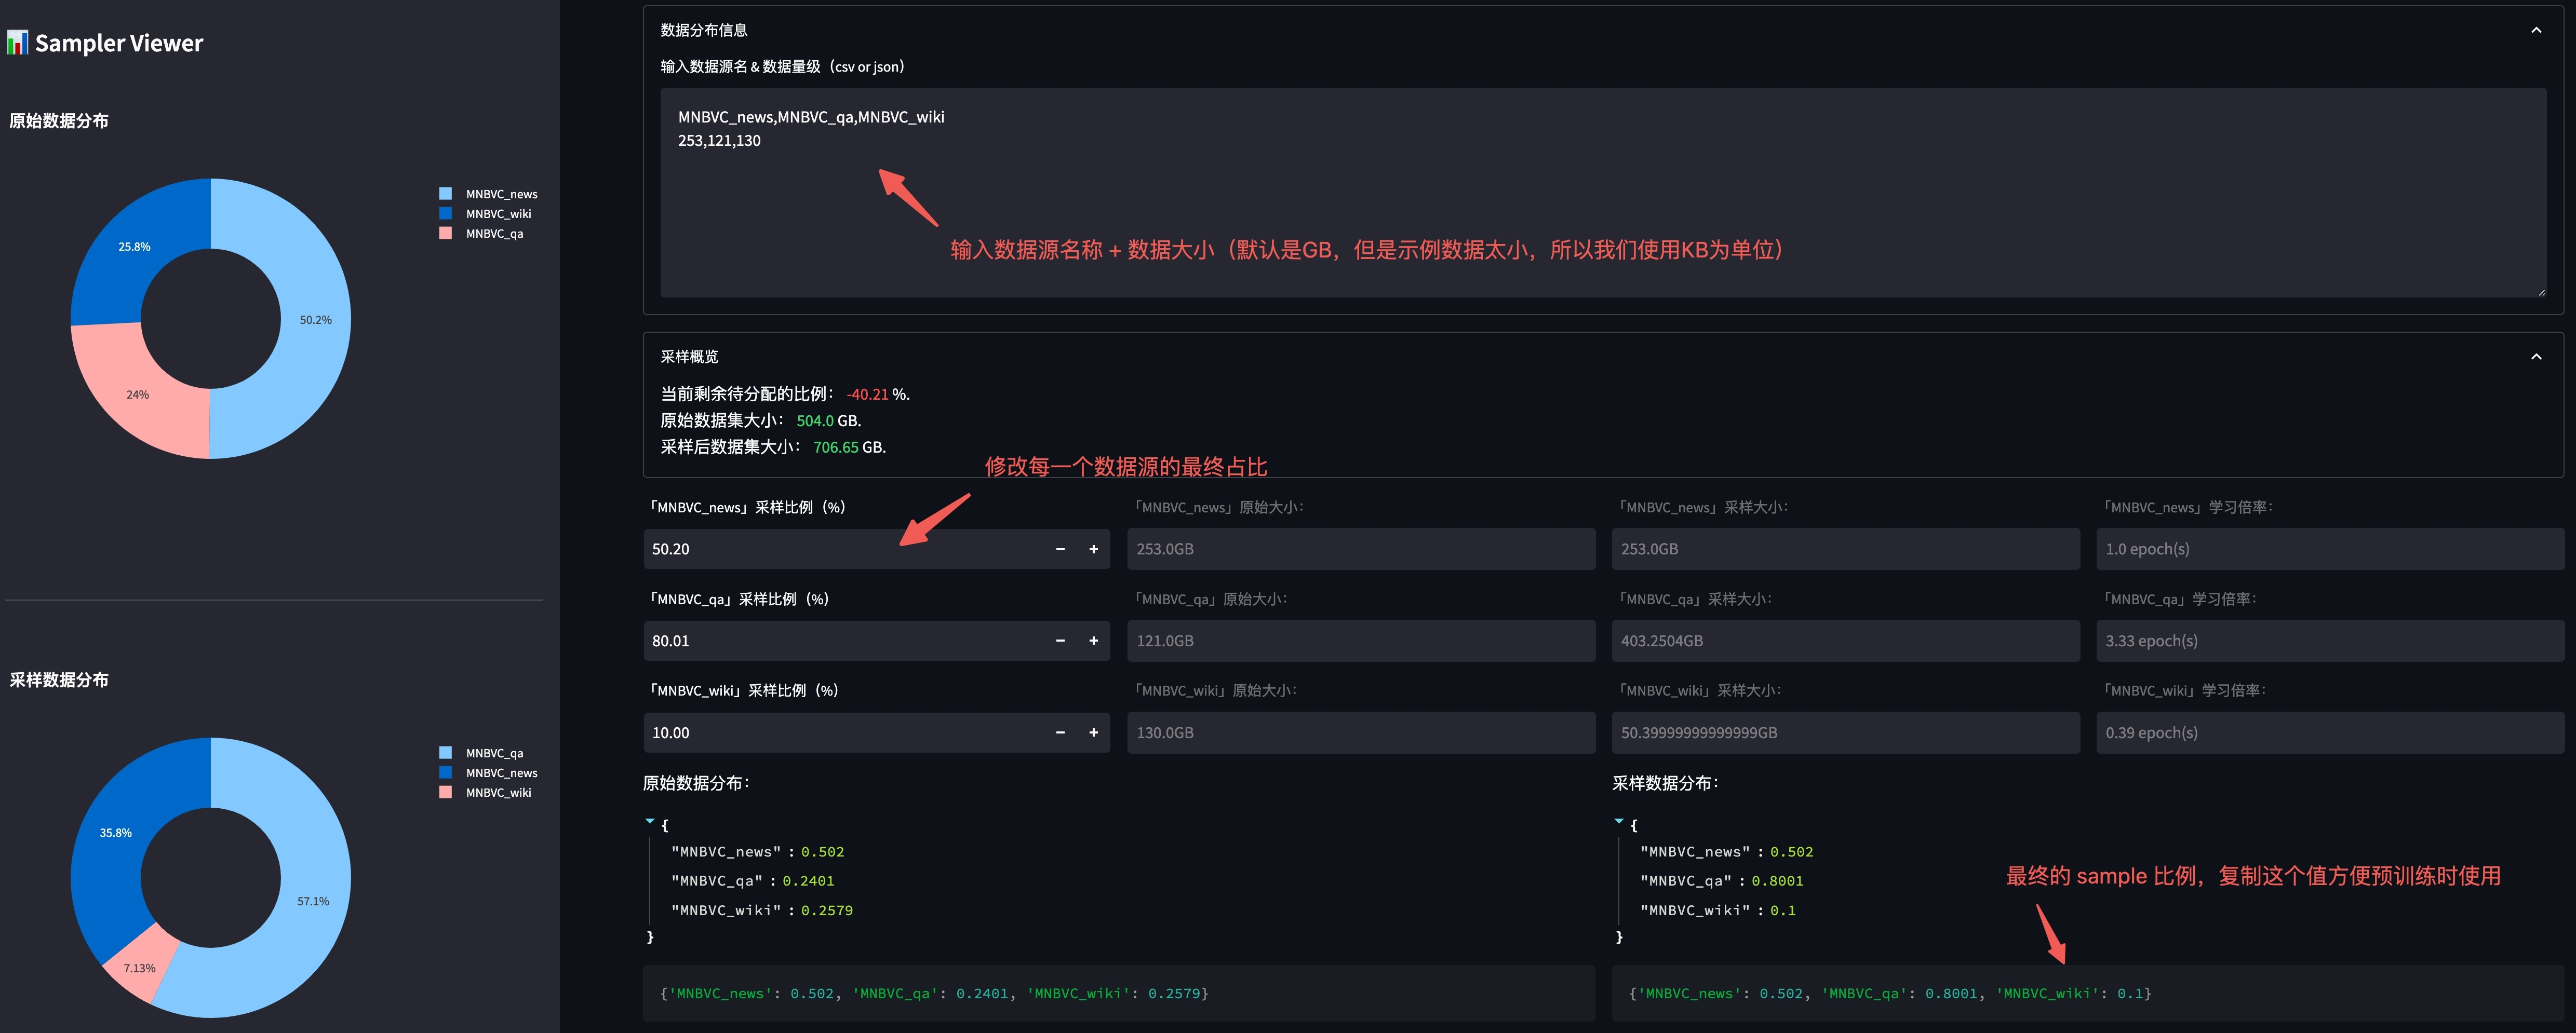Click plus stepper for MNBVC_news sampling ratio
Viewport: 2576px width, 1033px height.
pyautogui.click(x=1093, y=550)
